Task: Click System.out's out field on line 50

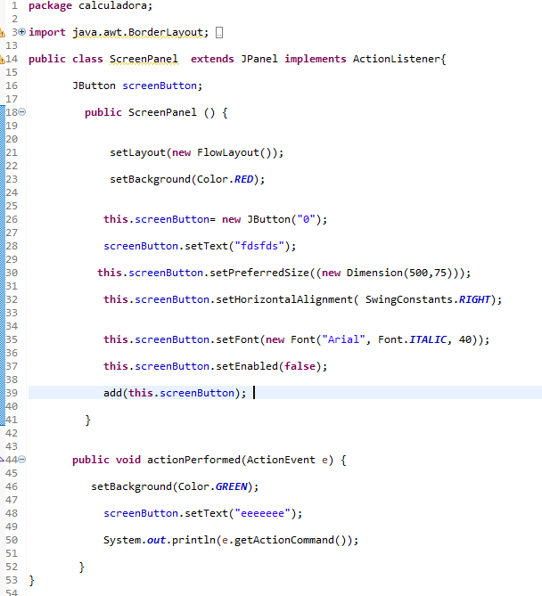Action: click(x=156, y=540)
